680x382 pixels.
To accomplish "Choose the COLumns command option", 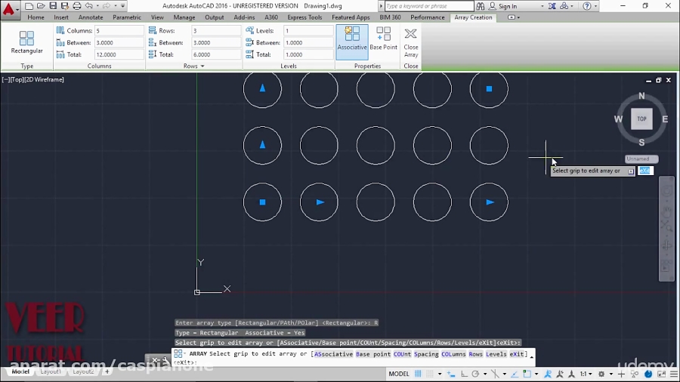I will click(453, 354).
